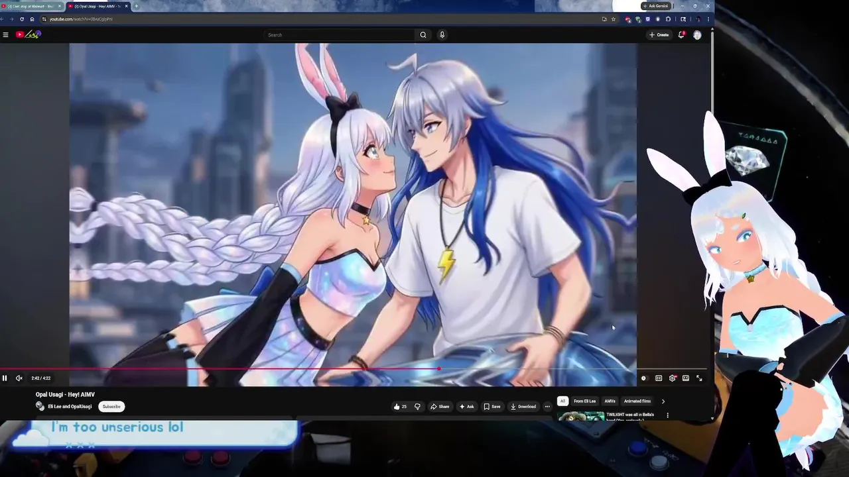Viewport: 849px width, 477px height.
Task: Open YouTube notifications bell
Action: point(681,34)
